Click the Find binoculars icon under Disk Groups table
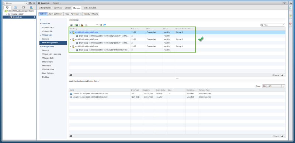This screenshot has height=143, width=295. click(x=71, y=75)
